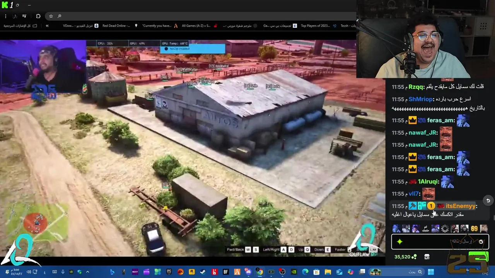Open the browser three-dot menu
The height and width of the screenshot is (278, 495).
tap(5, 16)
